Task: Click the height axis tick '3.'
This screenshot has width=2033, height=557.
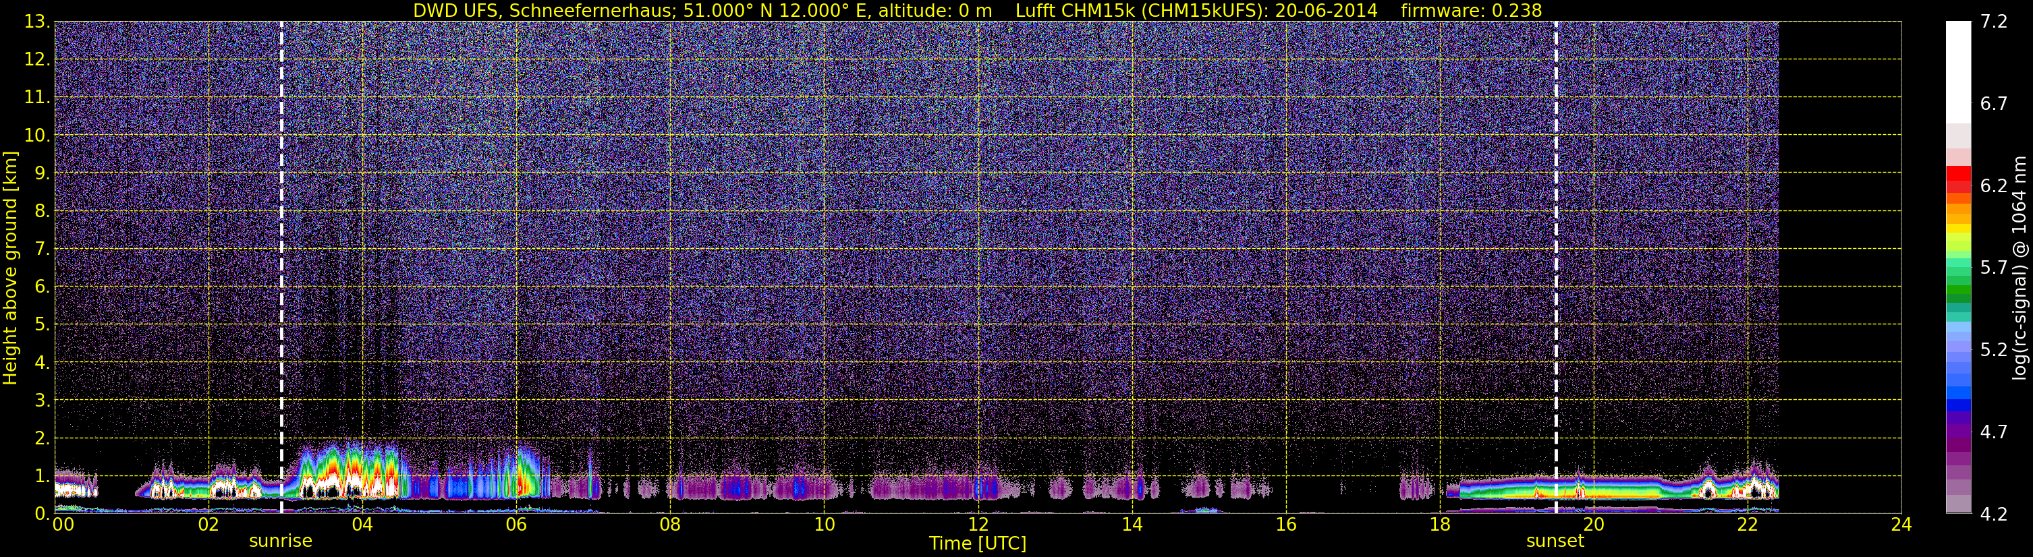Action: (42, 400)
